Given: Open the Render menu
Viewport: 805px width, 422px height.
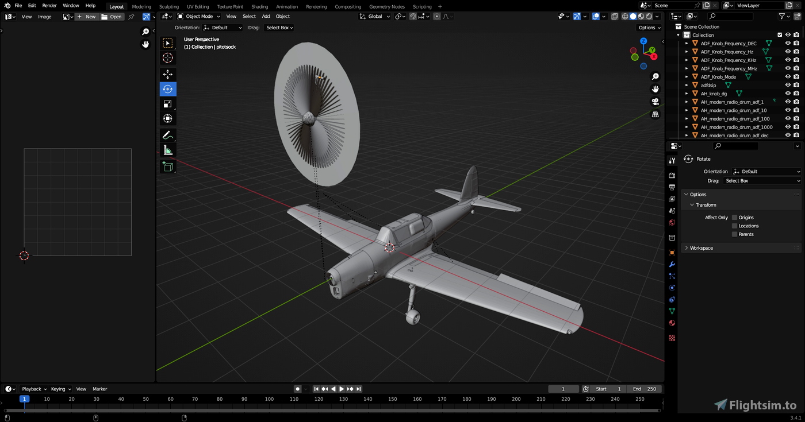Looking at the screenshot, I should click(x=49, y=5).
